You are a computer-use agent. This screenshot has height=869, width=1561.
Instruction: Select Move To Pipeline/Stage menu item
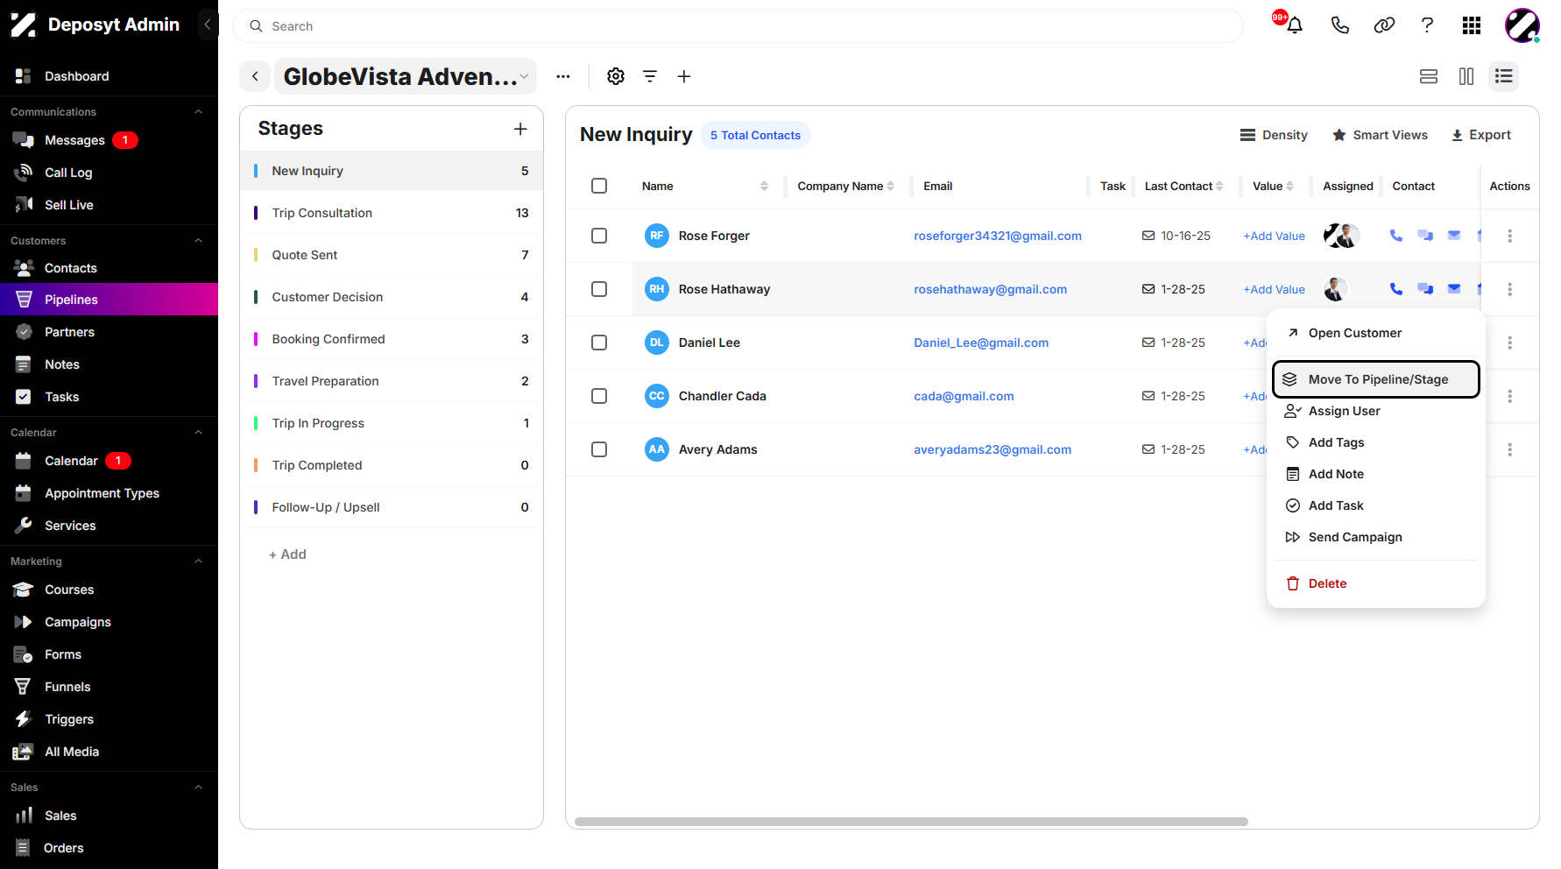point(1375,379)
